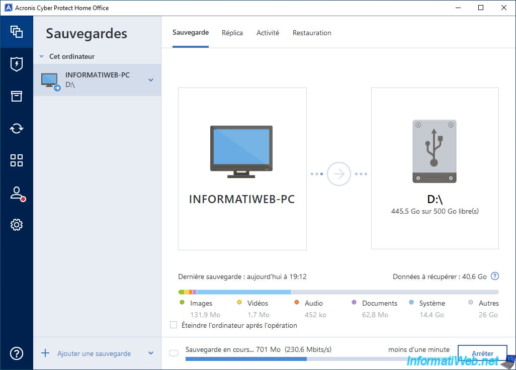Click the INFORMATIWEB-PC list monitor icon
Screen dimensions: 516x370
50,81
